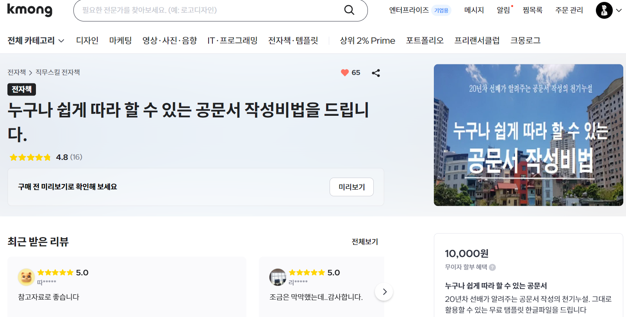Open 알림 notifications
This screenshot has width=626, height=317.
point(503,10)
